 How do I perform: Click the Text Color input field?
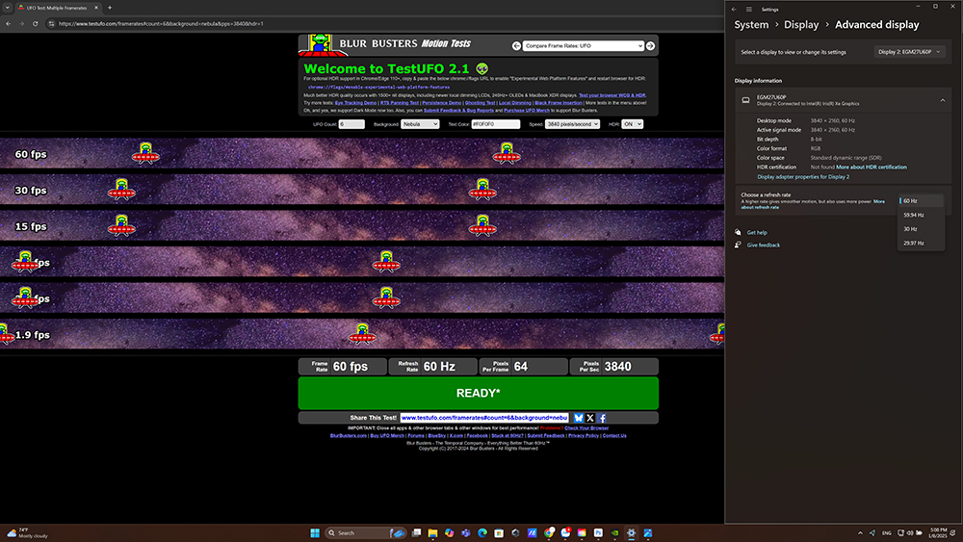(496, 124)
